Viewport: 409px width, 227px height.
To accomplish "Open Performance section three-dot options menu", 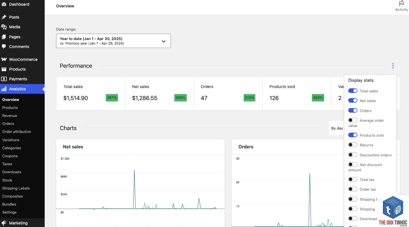I will pyautogui.click(x=393, y=66).
